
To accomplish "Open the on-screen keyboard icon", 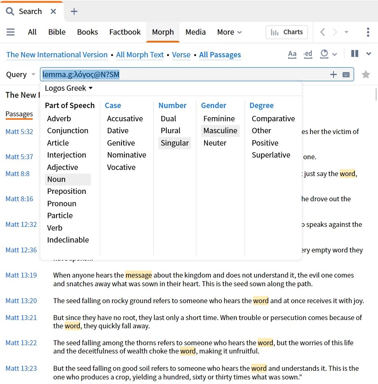I will point(346,74).
